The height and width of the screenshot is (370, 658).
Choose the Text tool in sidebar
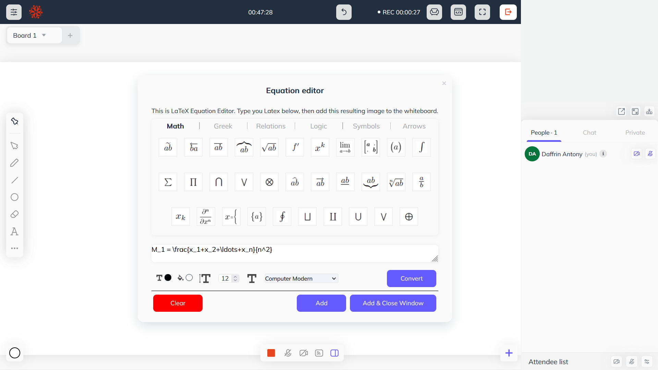[14, 232]
